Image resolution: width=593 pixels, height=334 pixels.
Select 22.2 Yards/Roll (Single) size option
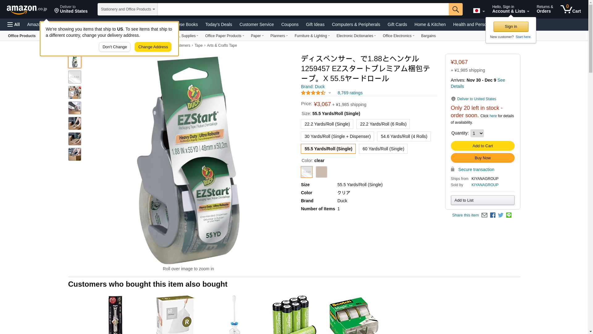[x=327, y=124]
